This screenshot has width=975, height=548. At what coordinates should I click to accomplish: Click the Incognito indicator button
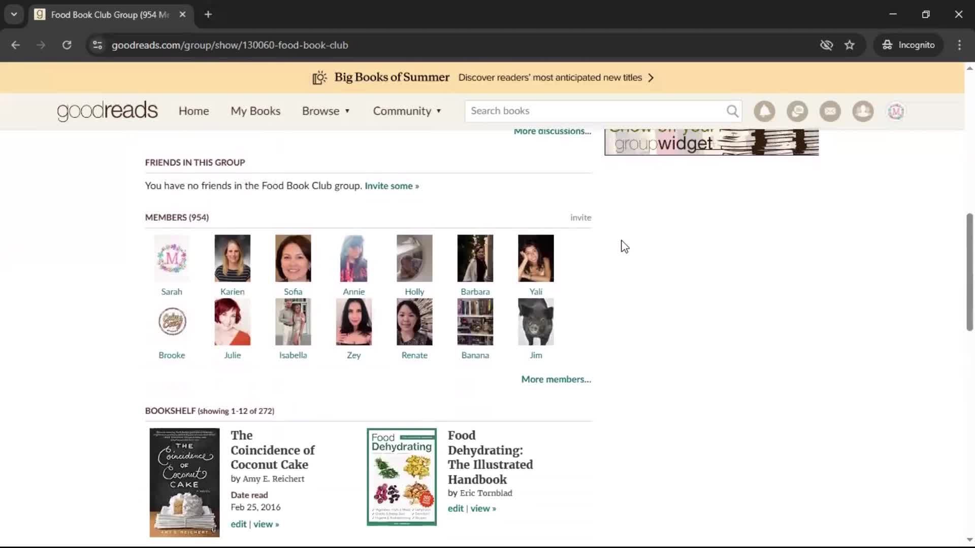coord(908,45)
